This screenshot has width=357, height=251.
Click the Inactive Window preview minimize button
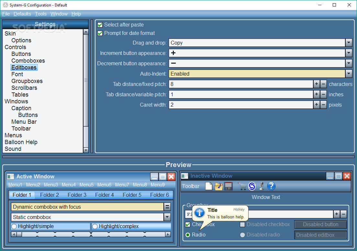[330, 176]
